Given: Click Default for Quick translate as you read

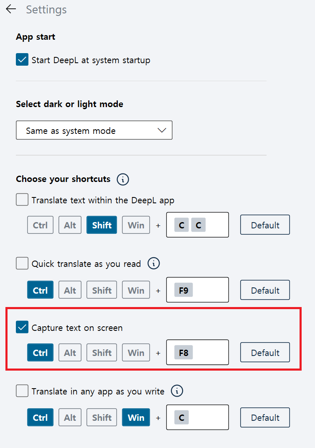Looking at the screenshot, I should [x=265, y=290].
